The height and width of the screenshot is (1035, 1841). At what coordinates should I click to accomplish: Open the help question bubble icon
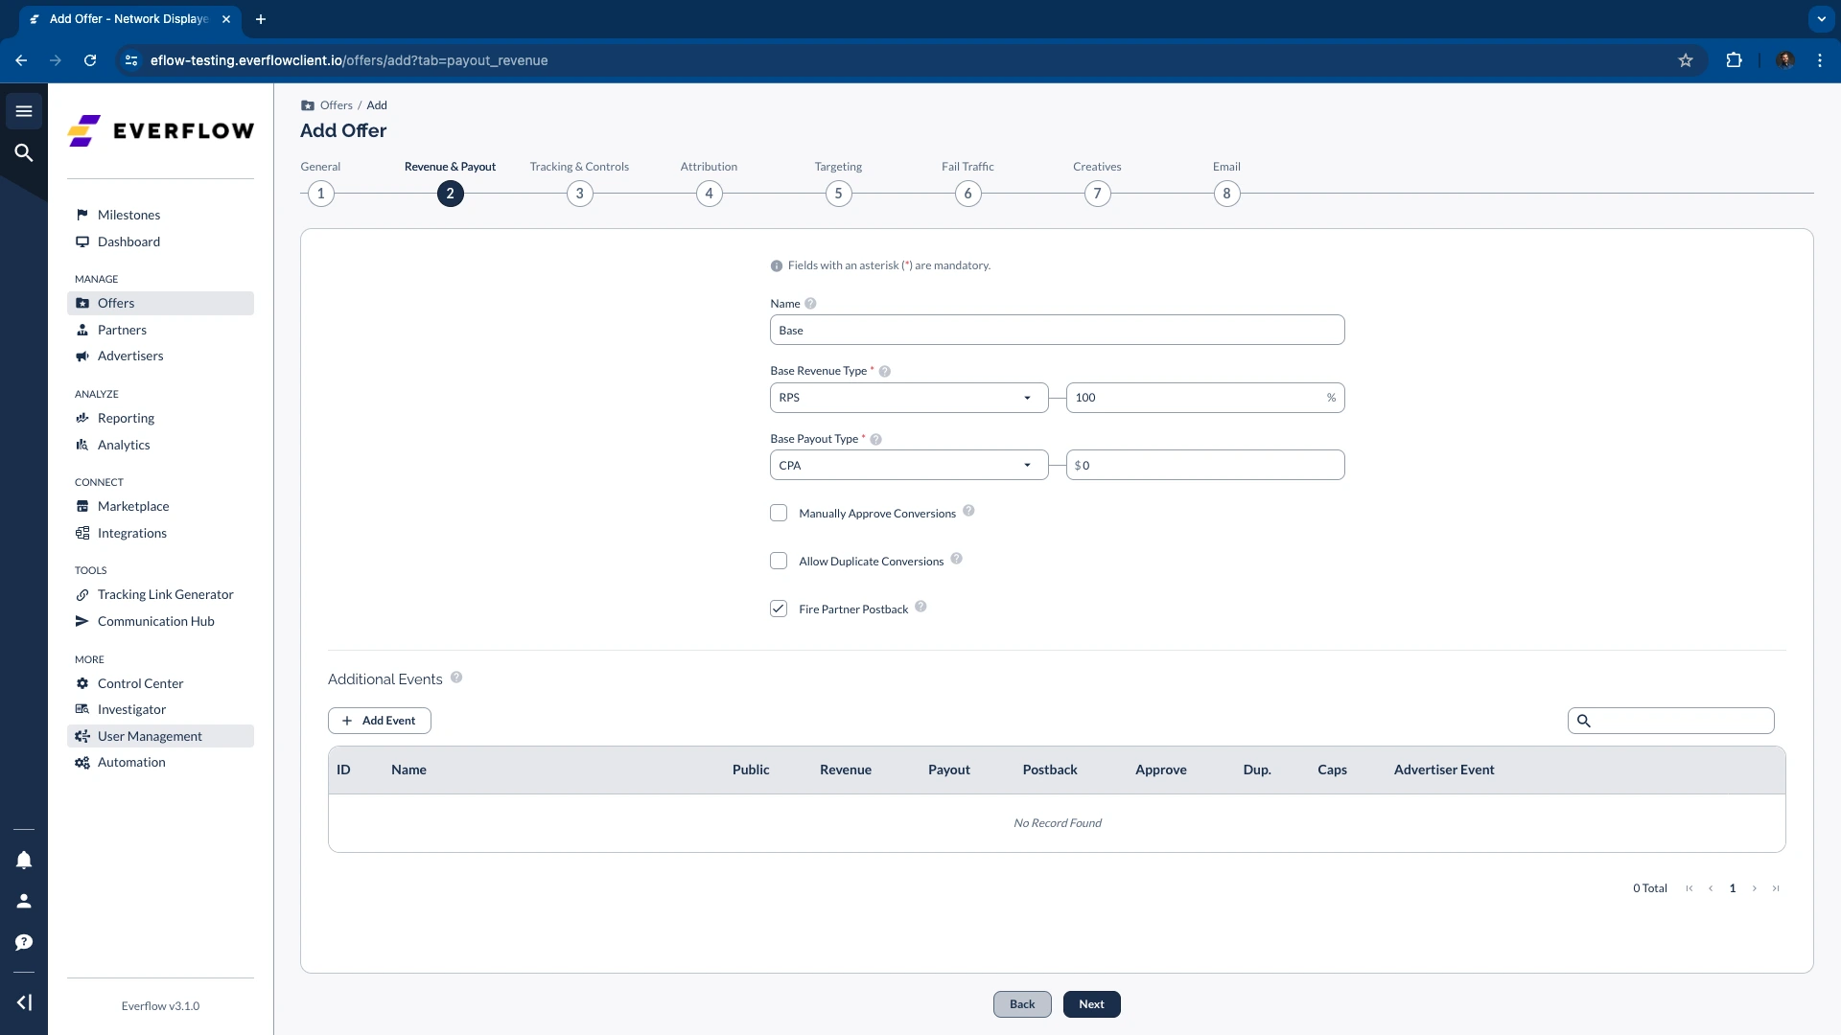coord(24,942)
